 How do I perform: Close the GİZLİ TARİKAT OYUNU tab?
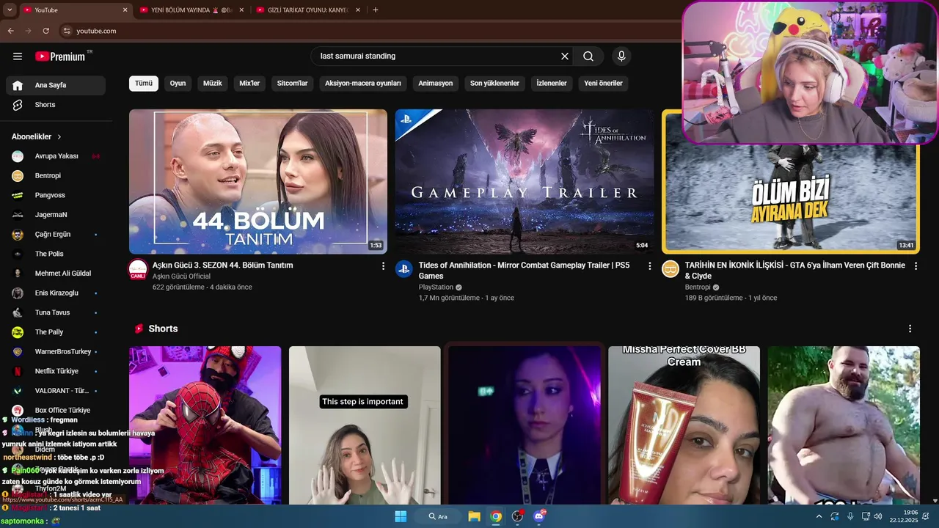coord(358,10)
